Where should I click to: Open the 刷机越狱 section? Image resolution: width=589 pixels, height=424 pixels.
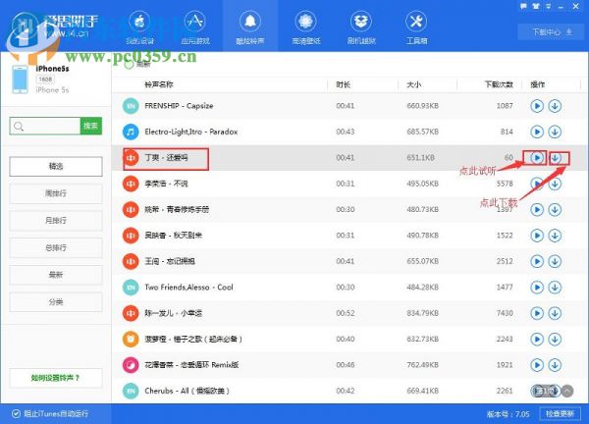tap(361, 27)
